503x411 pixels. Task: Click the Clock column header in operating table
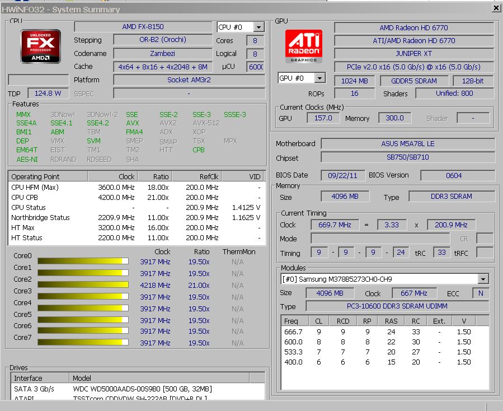tap(112, 176)
